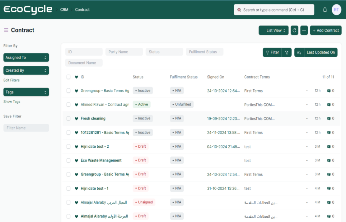
Task: Click the notification bell icon
Action: click(325, 10)
